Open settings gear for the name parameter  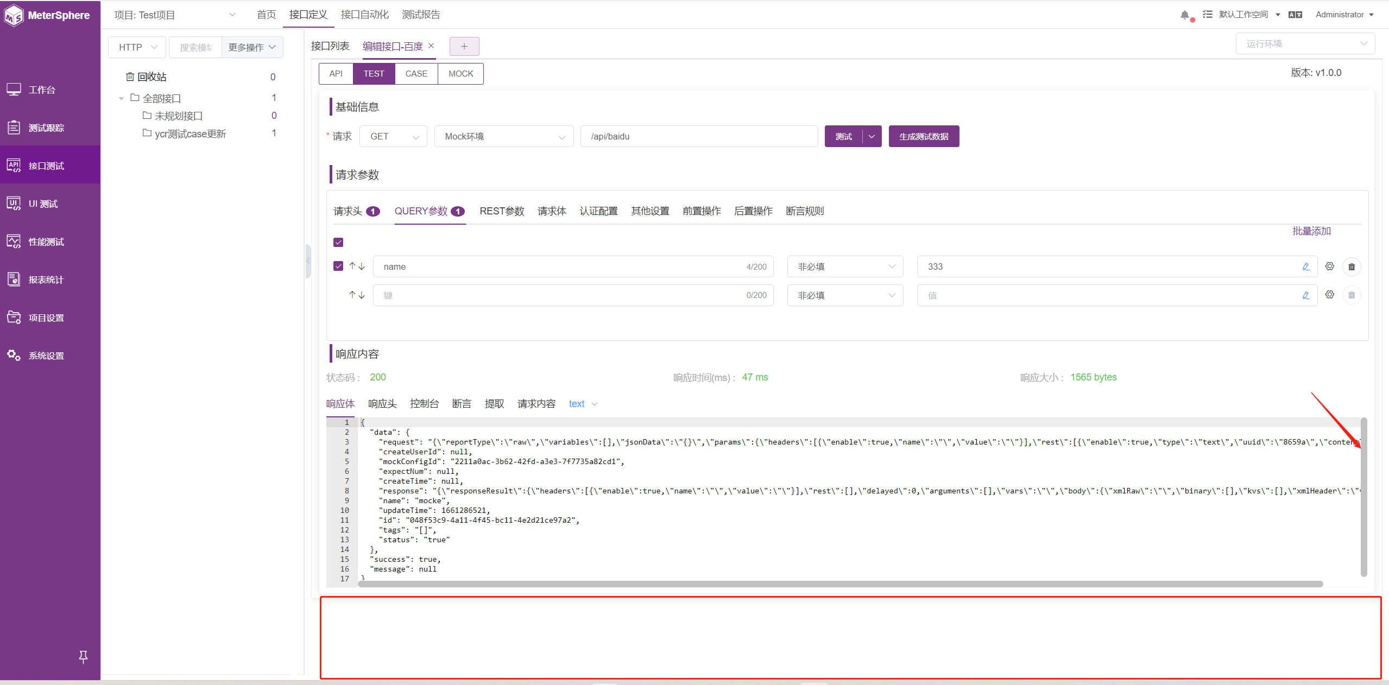pos(1329,267)
